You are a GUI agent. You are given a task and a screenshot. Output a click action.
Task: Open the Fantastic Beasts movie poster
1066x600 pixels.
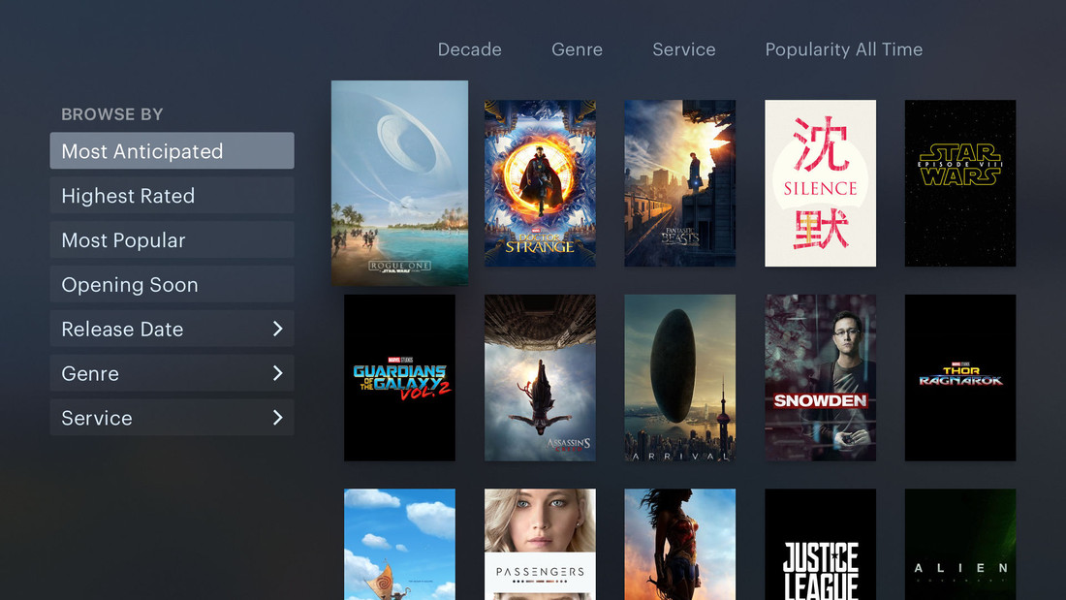679,183
